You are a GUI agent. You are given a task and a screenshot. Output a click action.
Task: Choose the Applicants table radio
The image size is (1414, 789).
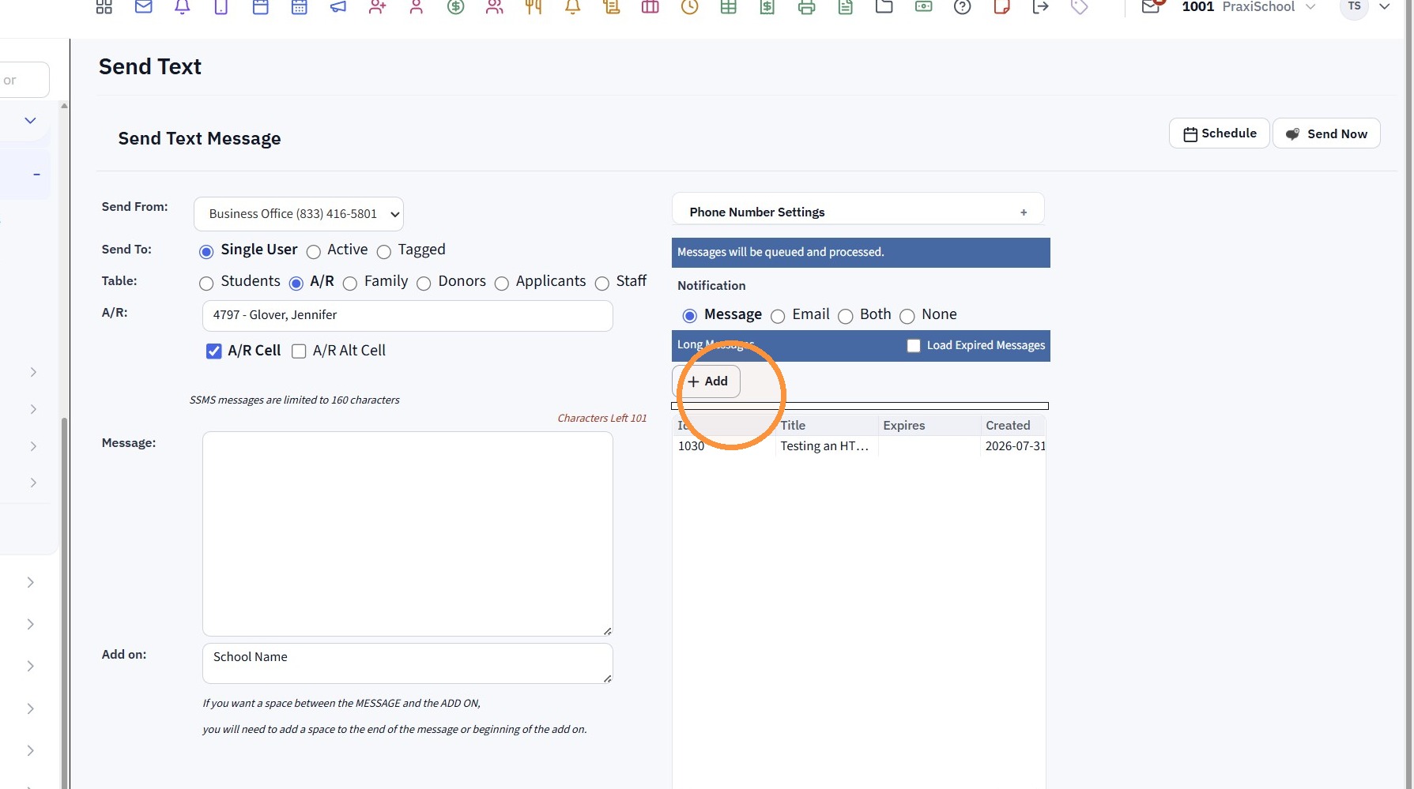coord(502,284)
